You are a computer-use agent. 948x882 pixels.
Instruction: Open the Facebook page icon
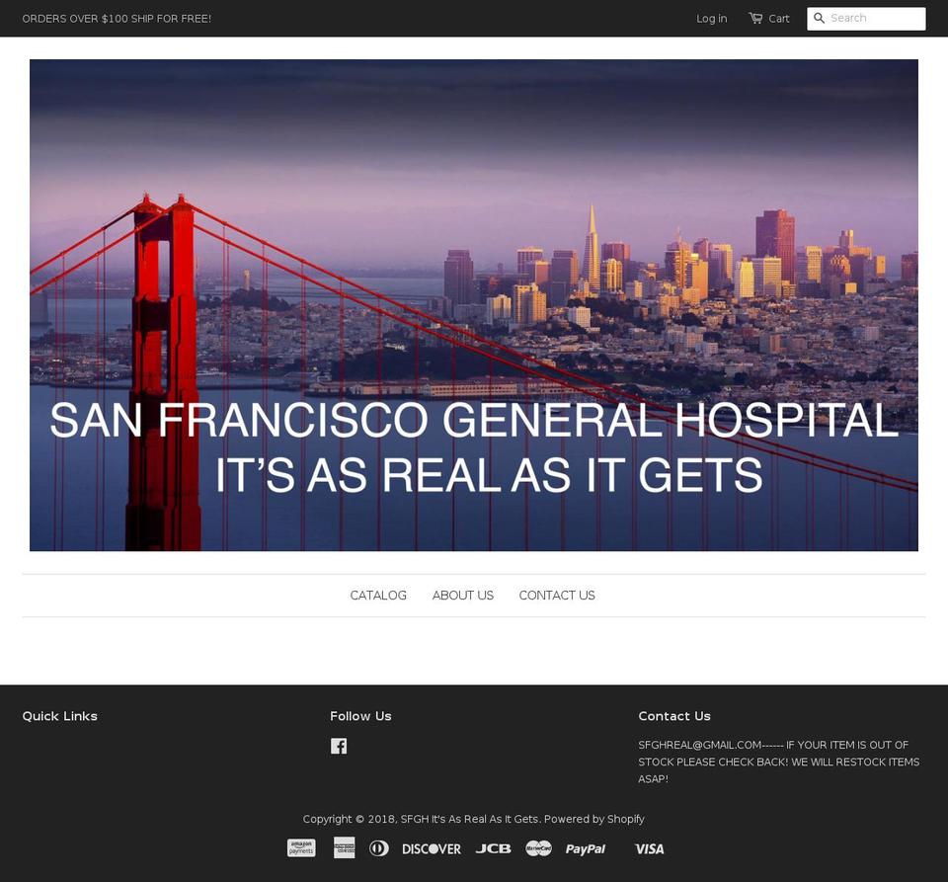[x=339, y=746]
